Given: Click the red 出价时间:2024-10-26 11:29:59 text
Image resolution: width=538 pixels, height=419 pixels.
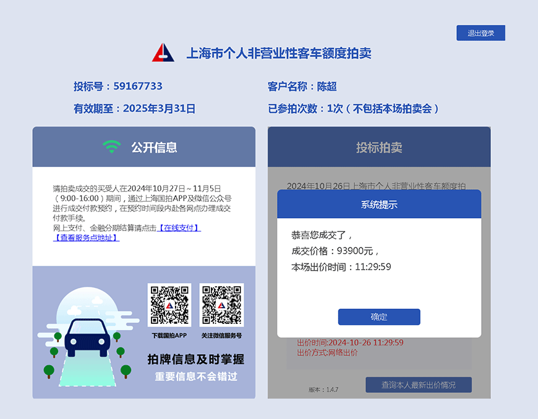Looking at the screenshot, I should click(x=350, y=342).
